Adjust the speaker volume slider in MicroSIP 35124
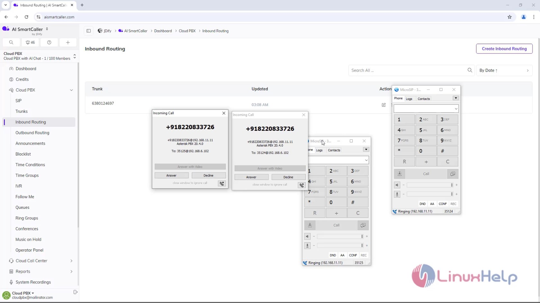This screenshot has width=540, height=303. (x=430, y=185)
